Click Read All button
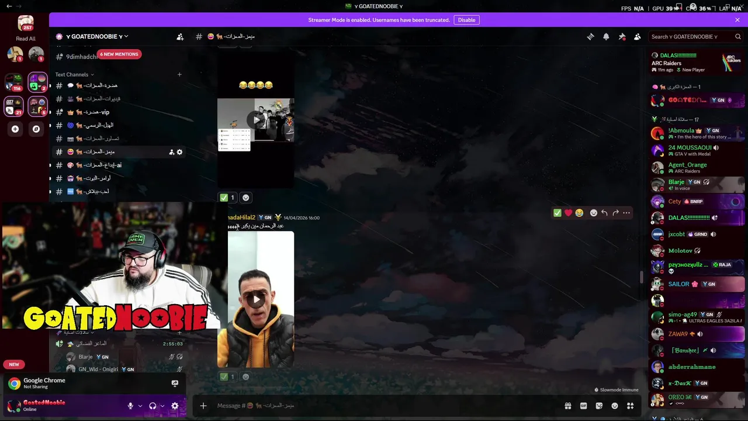Viewport: 748px width, 421px height. [x=26, y=39]
